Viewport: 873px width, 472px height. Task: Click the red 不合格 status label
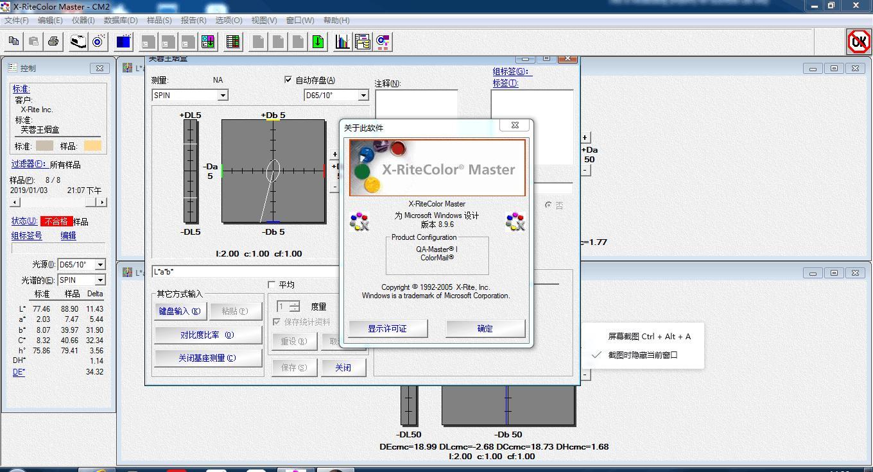(x=56, y=221)
